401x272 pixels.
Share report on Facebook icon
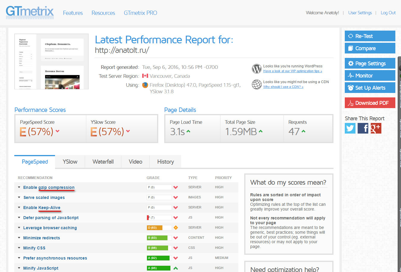tap(363, 128)
